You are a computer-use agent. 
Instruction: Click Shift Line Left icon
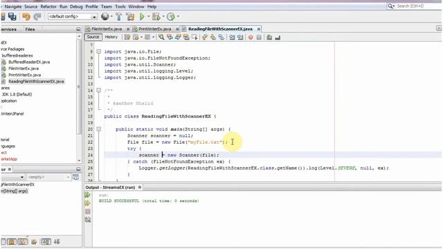232,37
